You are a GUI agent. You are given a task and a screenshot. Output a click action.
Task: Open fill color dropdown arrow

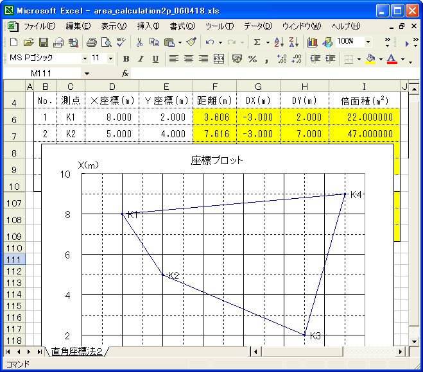coord(381,59)
